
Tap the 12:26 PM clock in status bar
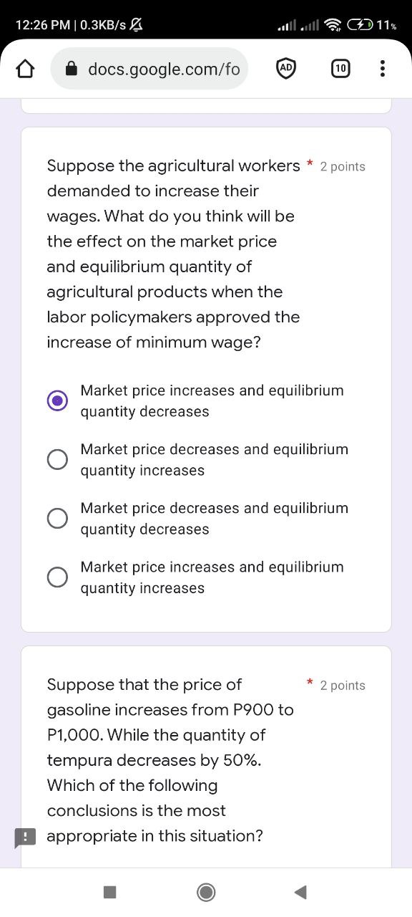(x=36, y=24)
